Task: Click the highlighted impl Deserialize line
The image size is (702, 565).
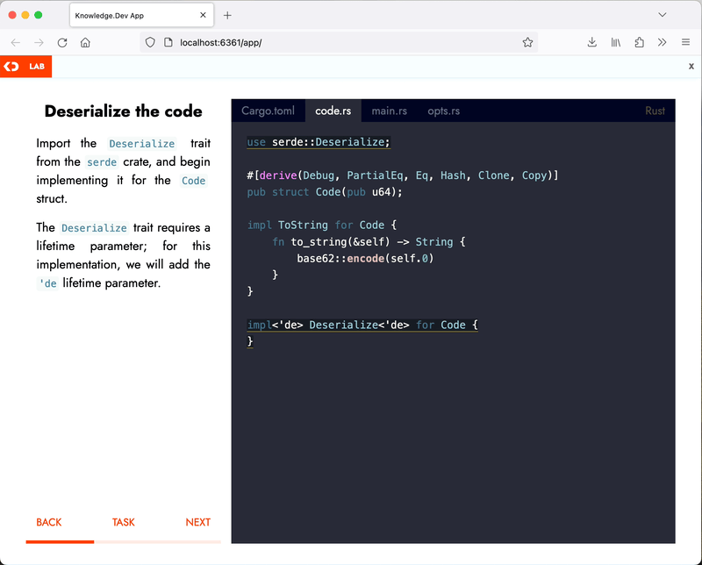Action: 362,325
